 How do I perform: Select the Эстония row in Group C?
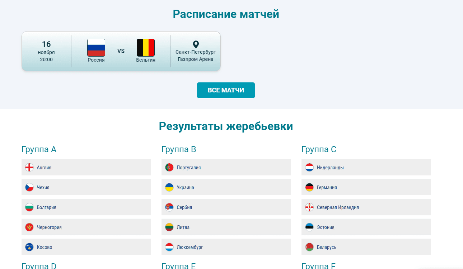tap(366, 227)
